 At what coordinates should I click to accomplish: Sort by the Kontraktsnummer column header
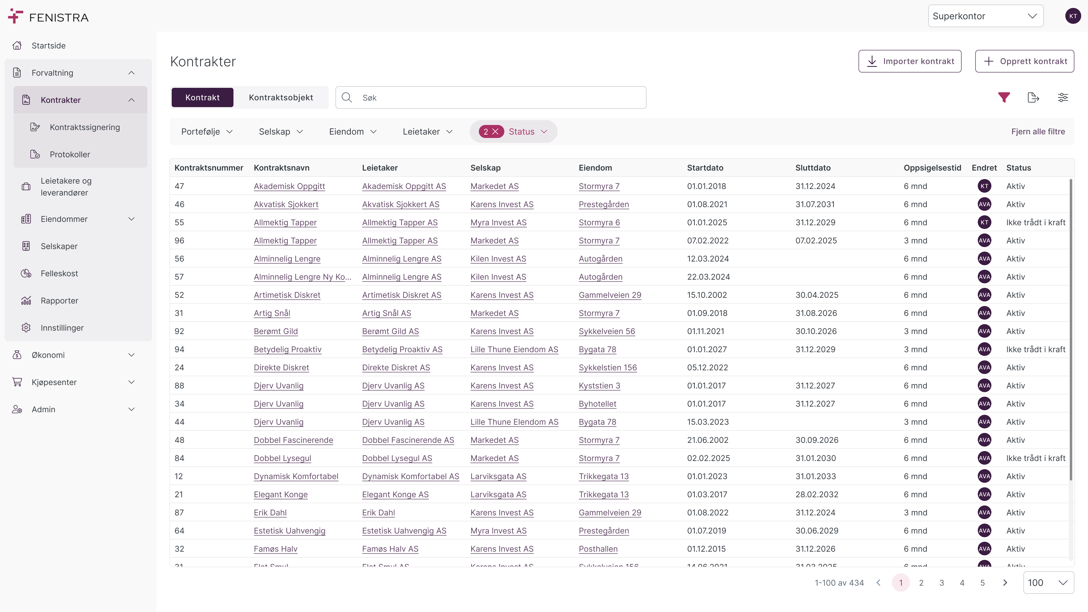(209, 168)
